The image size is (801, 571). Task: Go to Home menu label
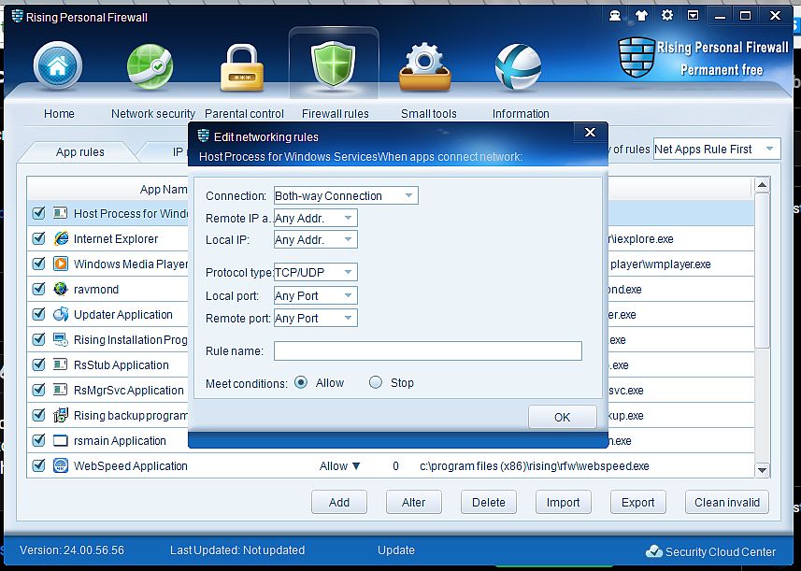click(59, 113)
